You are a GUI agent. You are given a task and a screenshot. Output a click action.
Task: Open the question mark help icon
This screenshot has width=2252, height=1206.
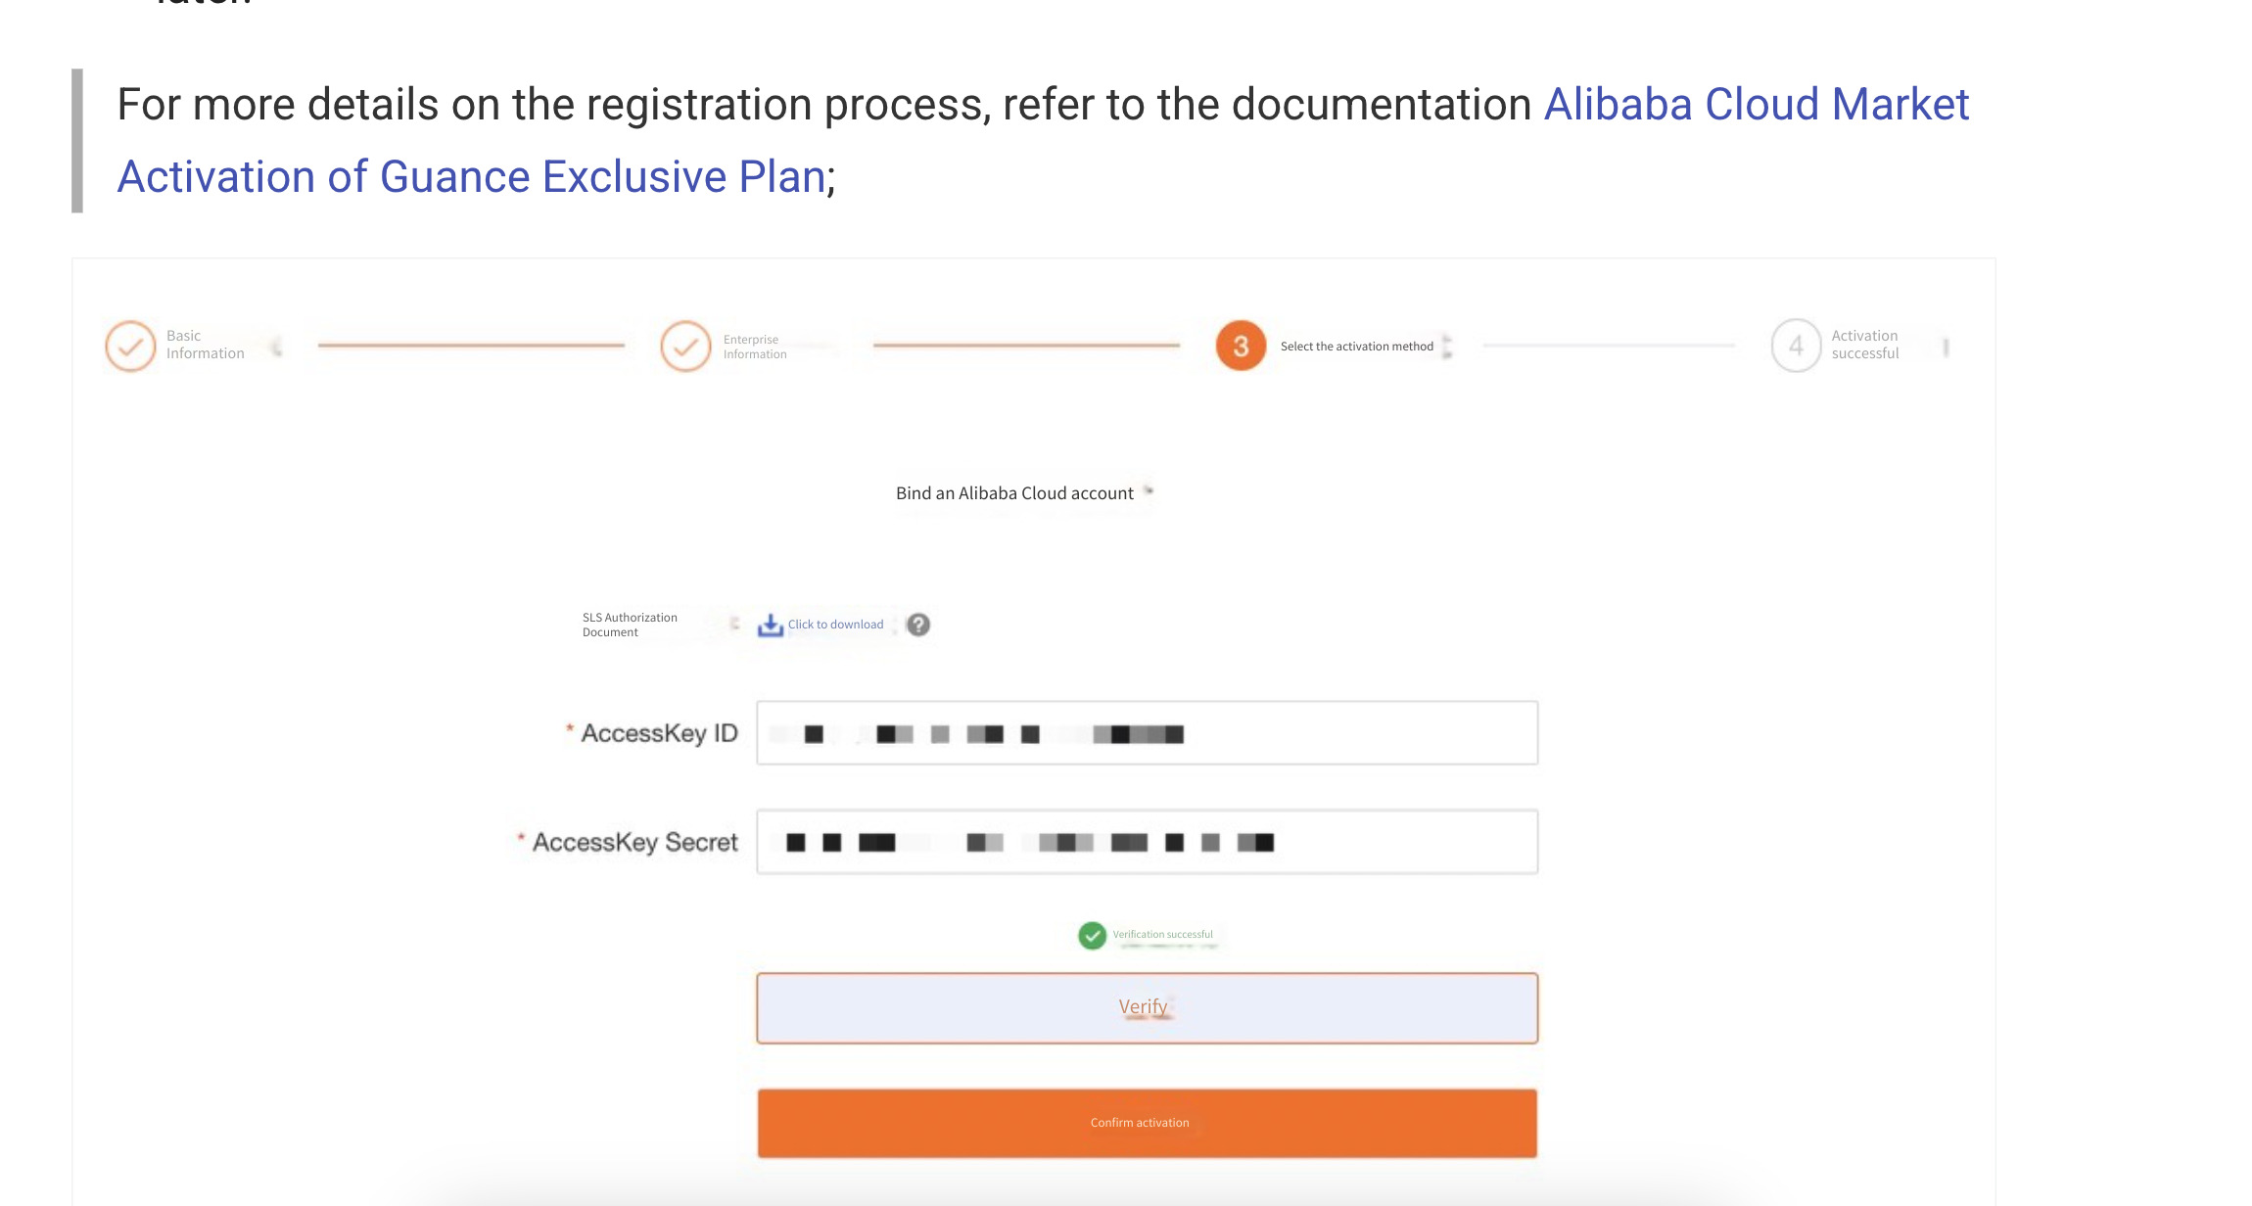coord(918,625)
